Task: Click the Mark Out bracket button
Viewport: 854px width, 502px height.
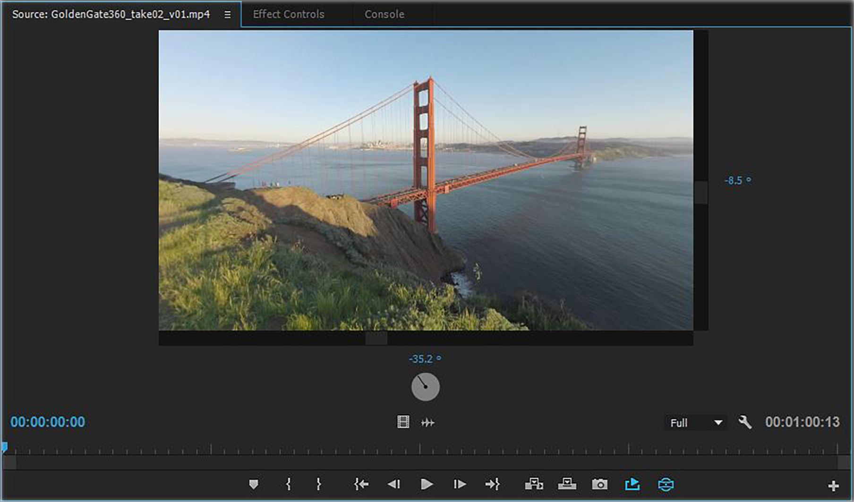Action: (x=319, y=484)
